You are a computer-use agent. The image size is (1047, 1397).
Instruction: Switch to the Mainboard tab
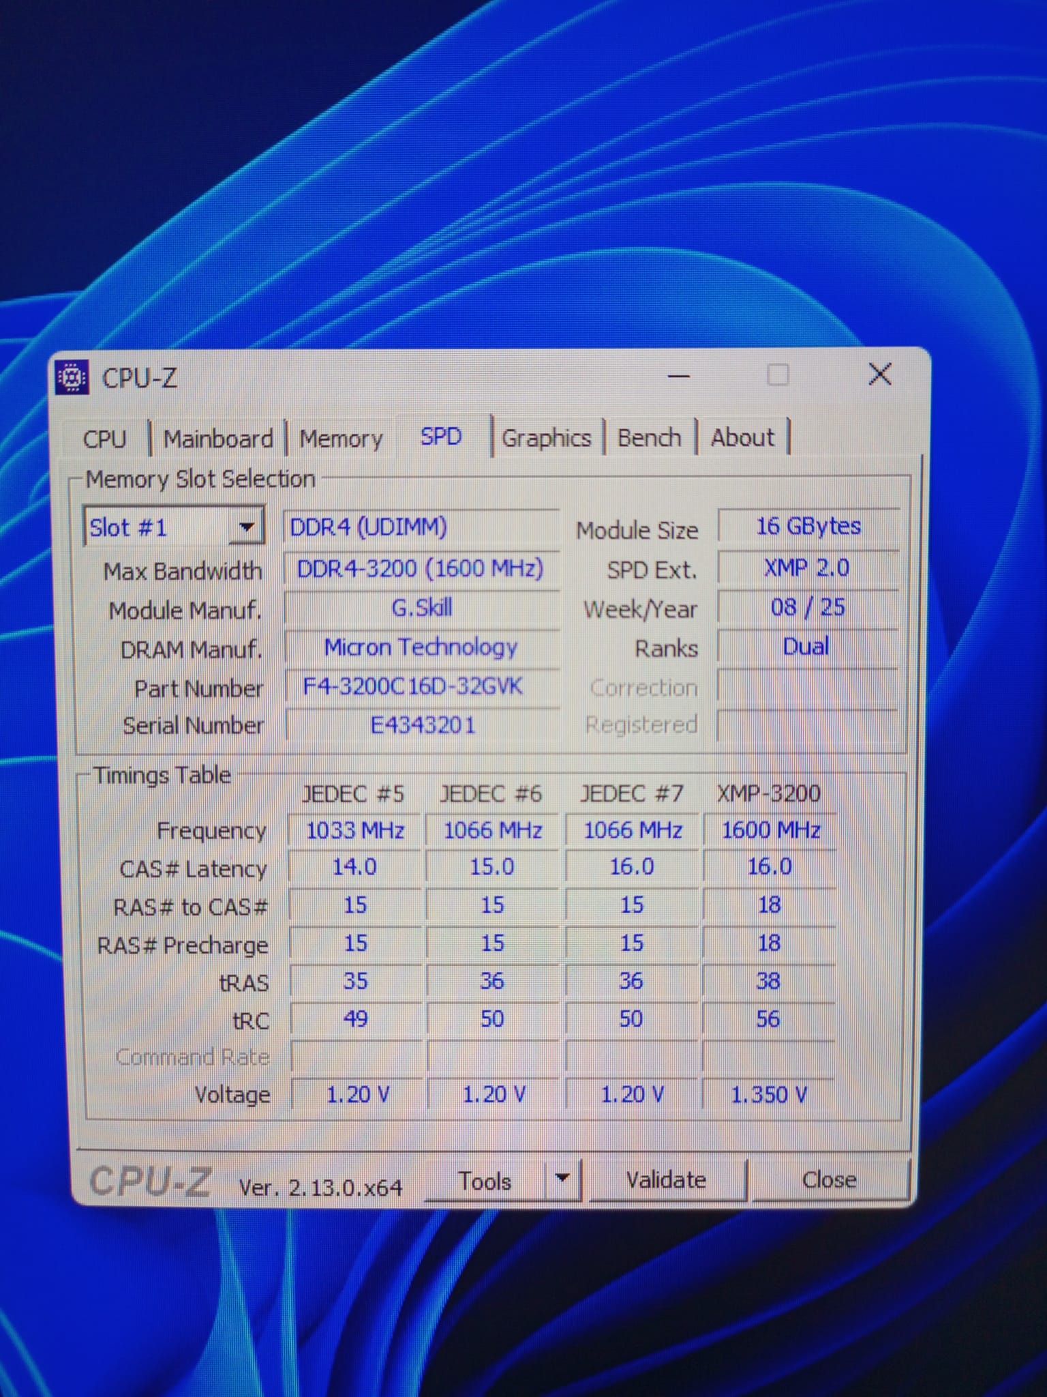(218, 438)
